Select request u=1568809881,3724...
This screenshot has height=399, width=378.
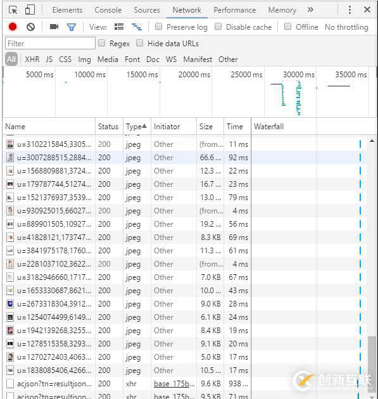point(185,171)
